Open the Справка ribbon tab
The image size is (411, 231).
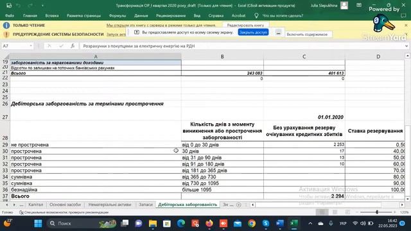point(216,15)
